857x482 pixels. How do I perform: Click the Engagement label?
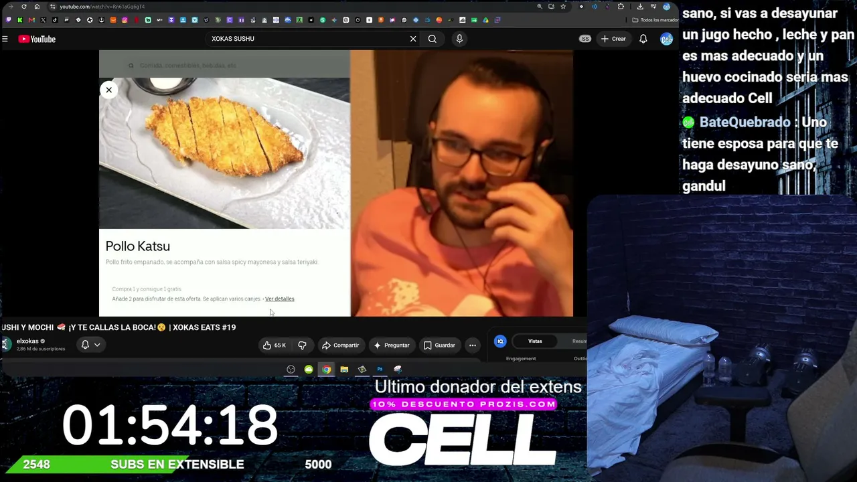(x=521, y=359)
